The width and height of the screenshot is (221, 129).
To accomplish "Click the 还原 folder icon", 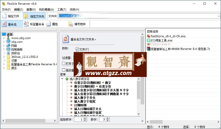I will tap(9, 61).
